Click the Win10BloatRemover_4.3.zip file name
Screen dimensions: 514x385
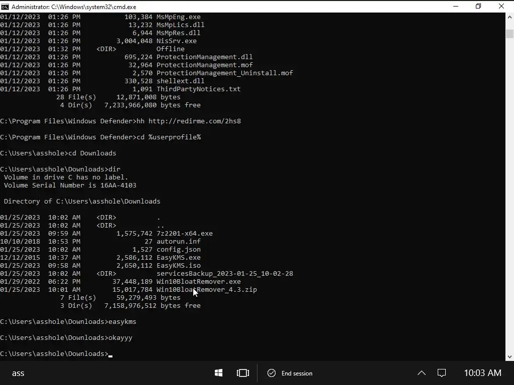(x=206, y=289)
